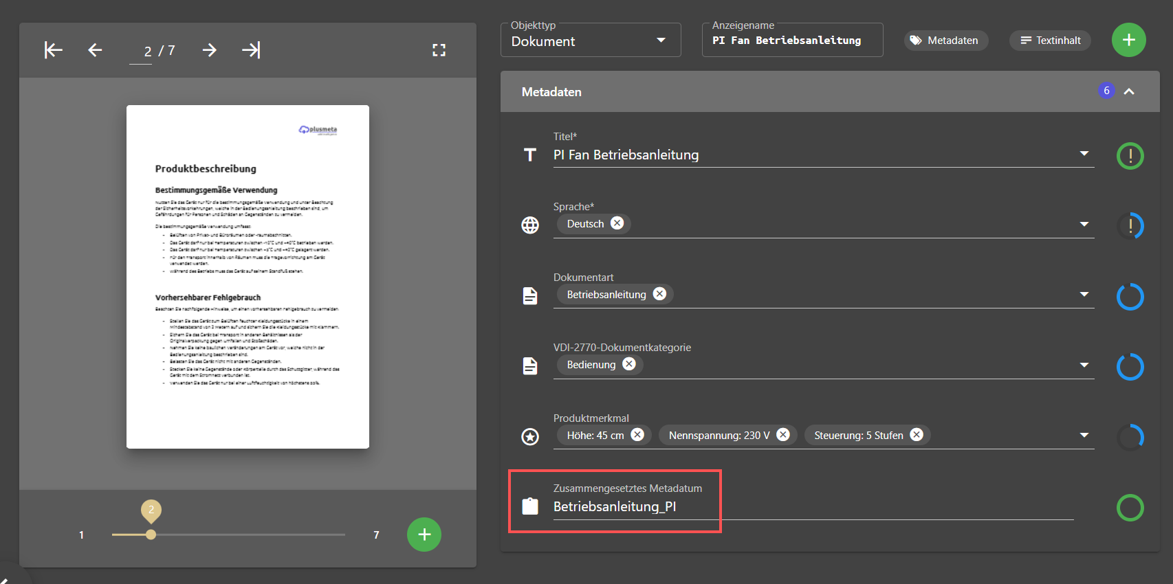This screenshot has width=1173, height=584.
Task: Go to next page arrow
Action: tap(210, 50)
